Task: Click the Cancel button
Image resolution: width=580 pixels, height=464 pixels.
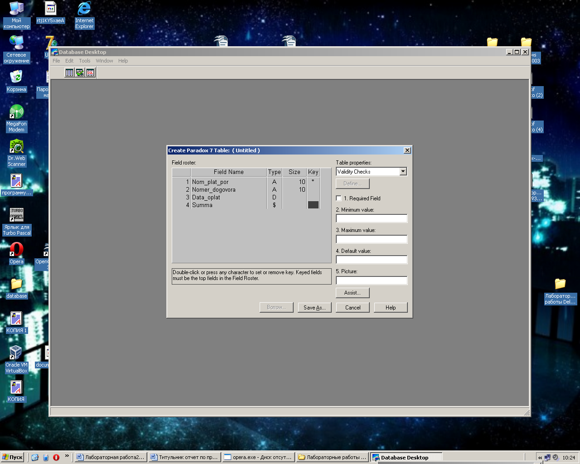Action: point(353,307)
